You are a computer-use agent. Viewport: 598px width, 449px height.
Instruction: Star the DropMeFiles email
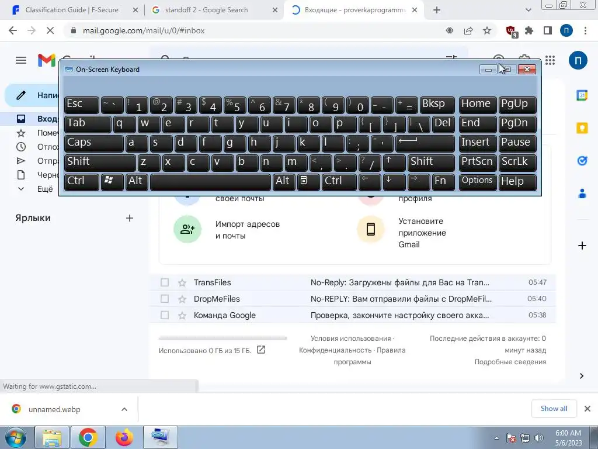(182, 299)
